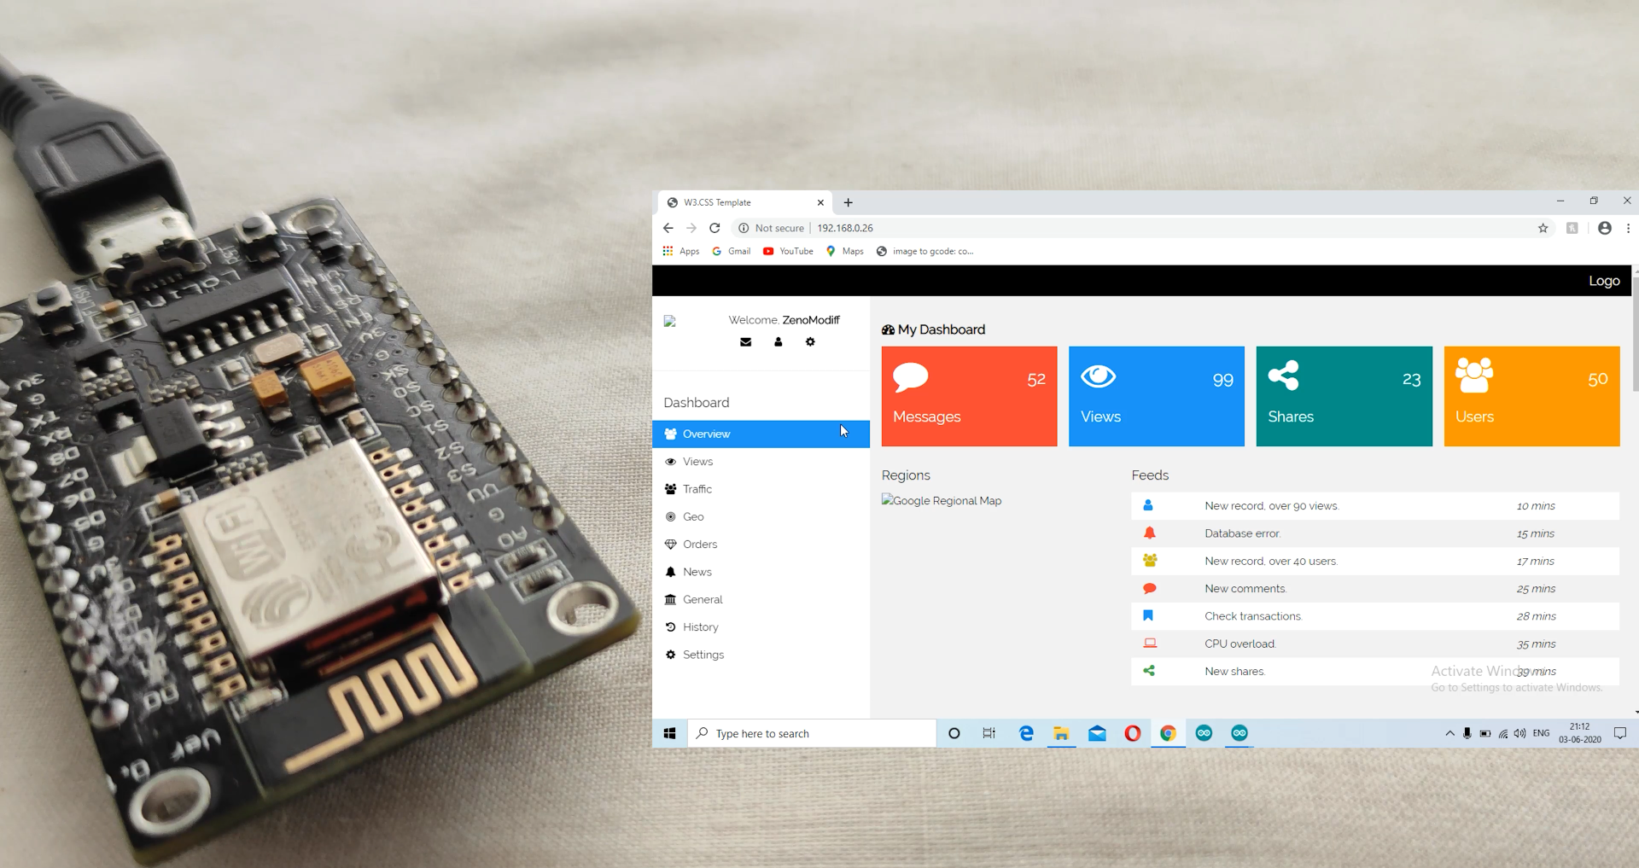The width and height of the screenshot is (1639, 868).
Task: Go to Settings in the dashboard sidebar
Action: [x=703, y=655]
